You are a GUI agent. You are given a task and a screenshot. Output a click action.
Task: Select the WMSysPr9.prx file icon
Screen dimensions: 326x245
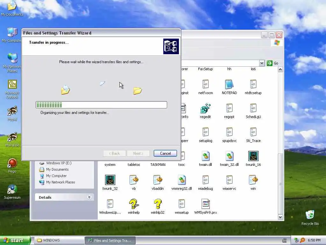[205, 204]
